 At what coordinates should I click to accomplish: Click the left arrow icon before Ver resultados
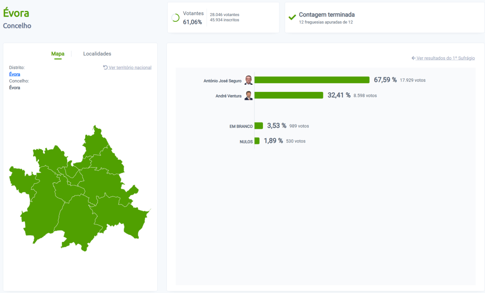pos(413,58)
